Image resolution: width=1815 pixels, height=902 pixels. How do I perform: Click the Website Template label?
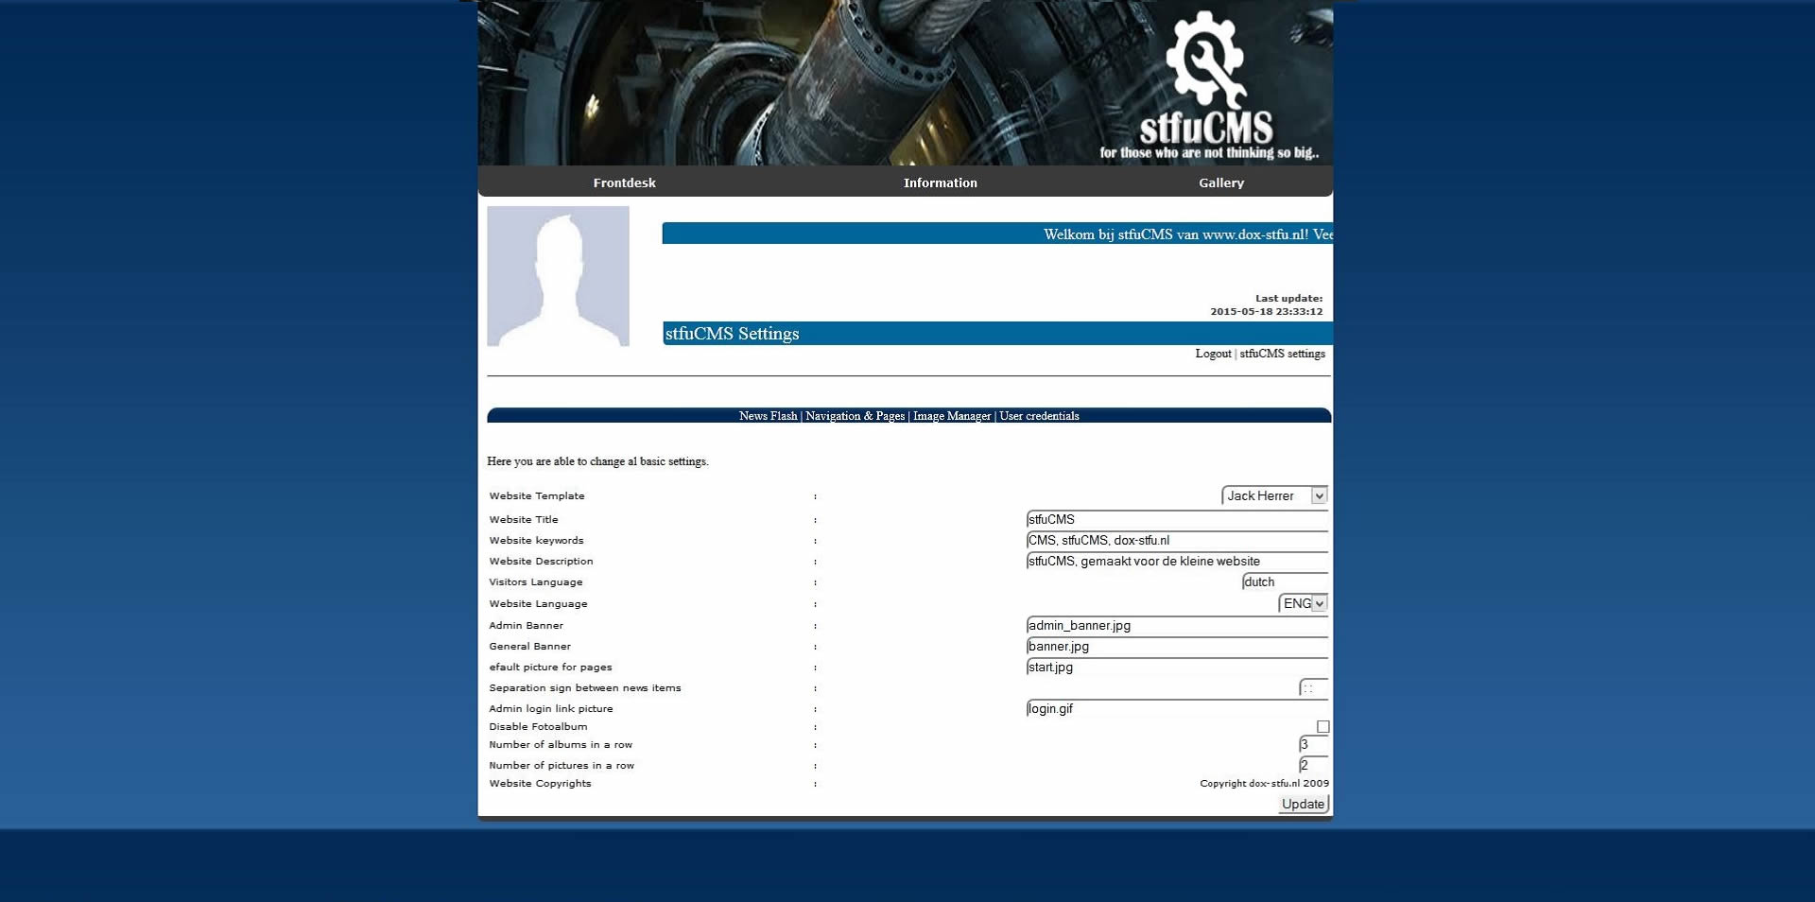tap(537, 495)
